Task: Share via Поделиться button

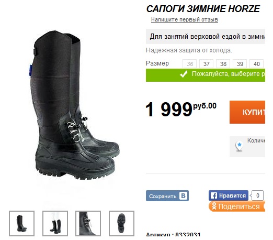Action: pos(237,206)
